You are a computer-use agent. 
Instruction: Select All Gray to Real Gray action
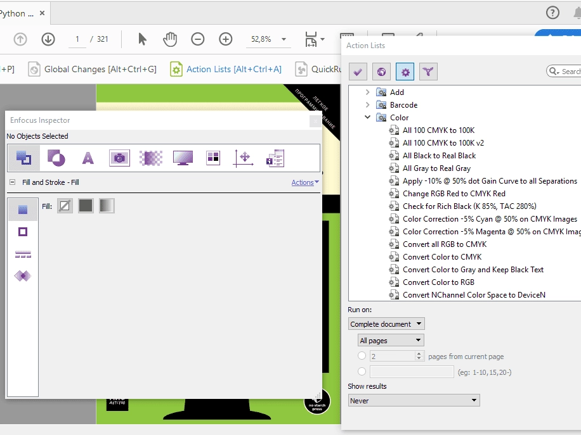[436, 168]
